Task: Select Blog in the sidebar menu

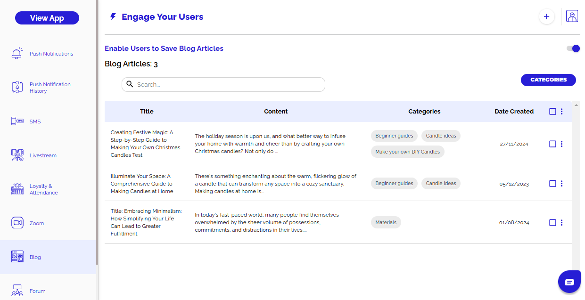Action: 35,257
